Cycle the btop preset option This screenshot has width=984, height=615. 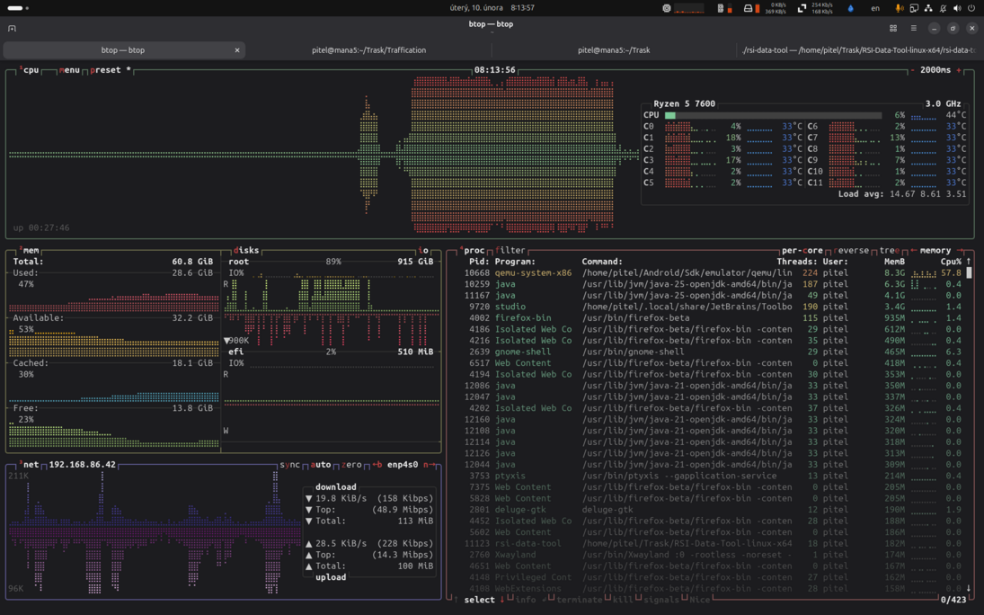coord(110,70)
